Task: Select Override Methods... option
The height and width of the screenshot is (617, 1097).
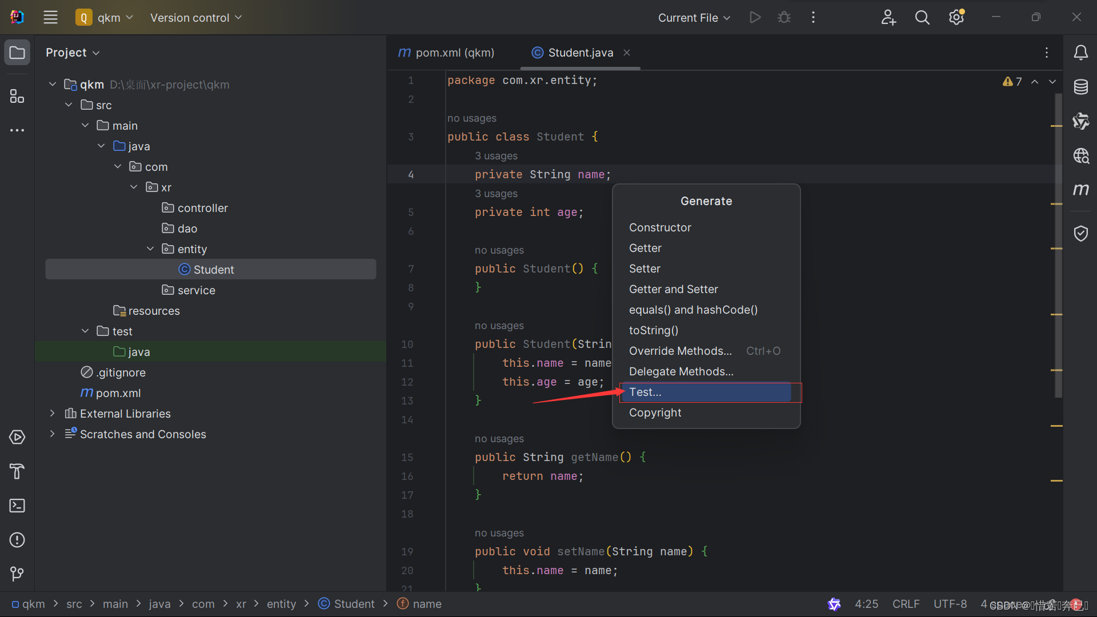Action: point(706,351)
